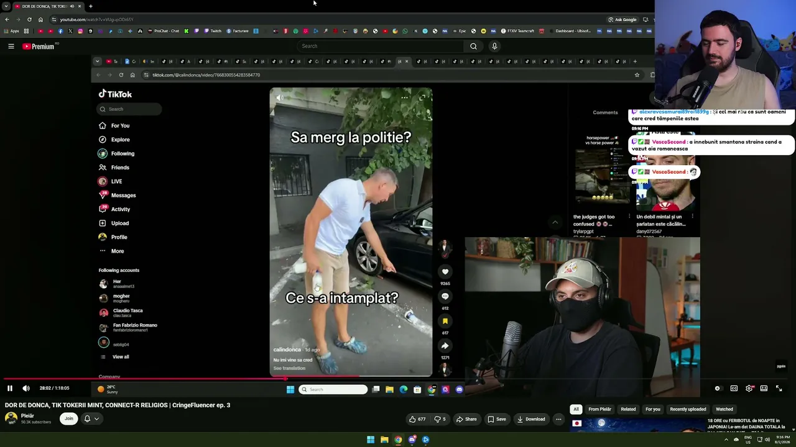This screenshot has width=796, height=447.
Task: Dislike the video with the thumbs-down icon
Action: click(440, 419)
